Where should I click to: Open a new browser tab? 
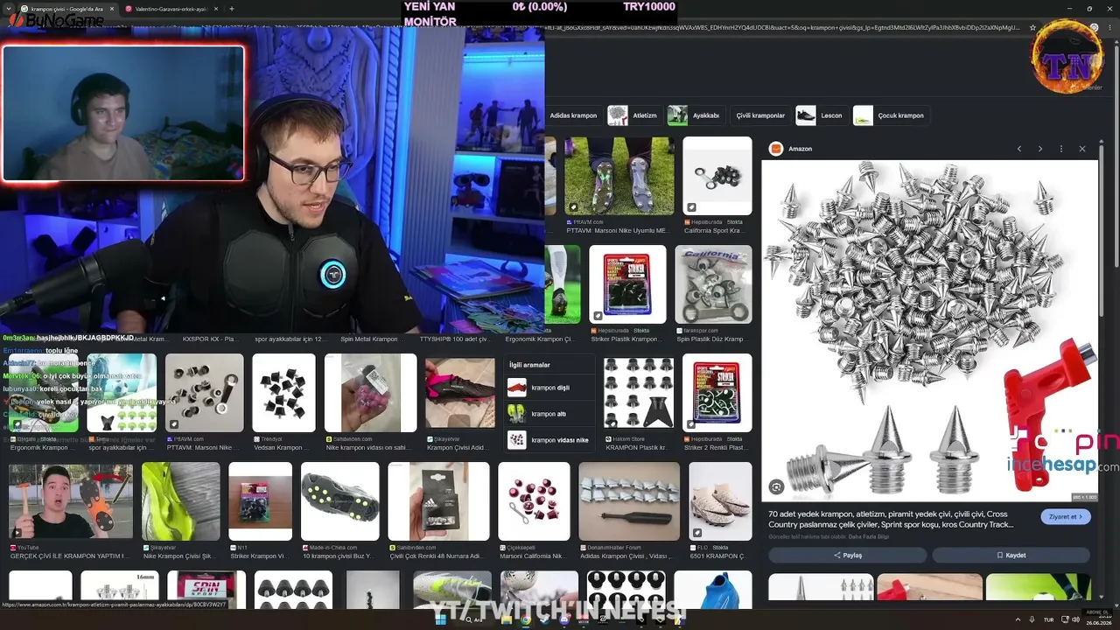(x=231, y=9)
